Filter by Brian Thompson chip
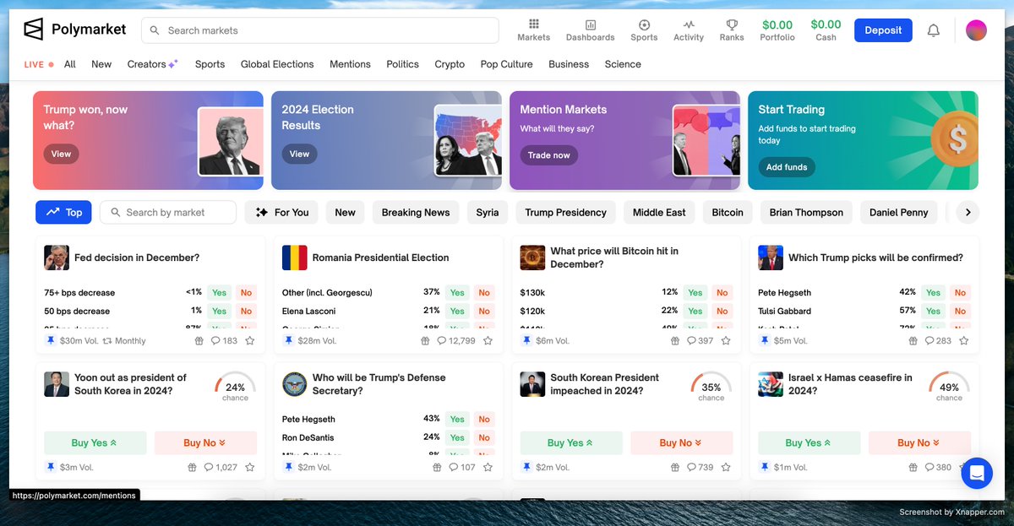 click(x=806, y=213)
